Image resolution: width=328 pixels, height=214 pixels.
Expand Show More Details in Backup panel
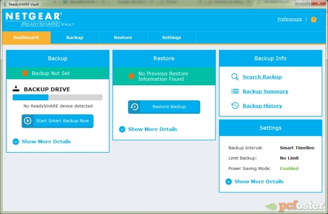point(42,142)
